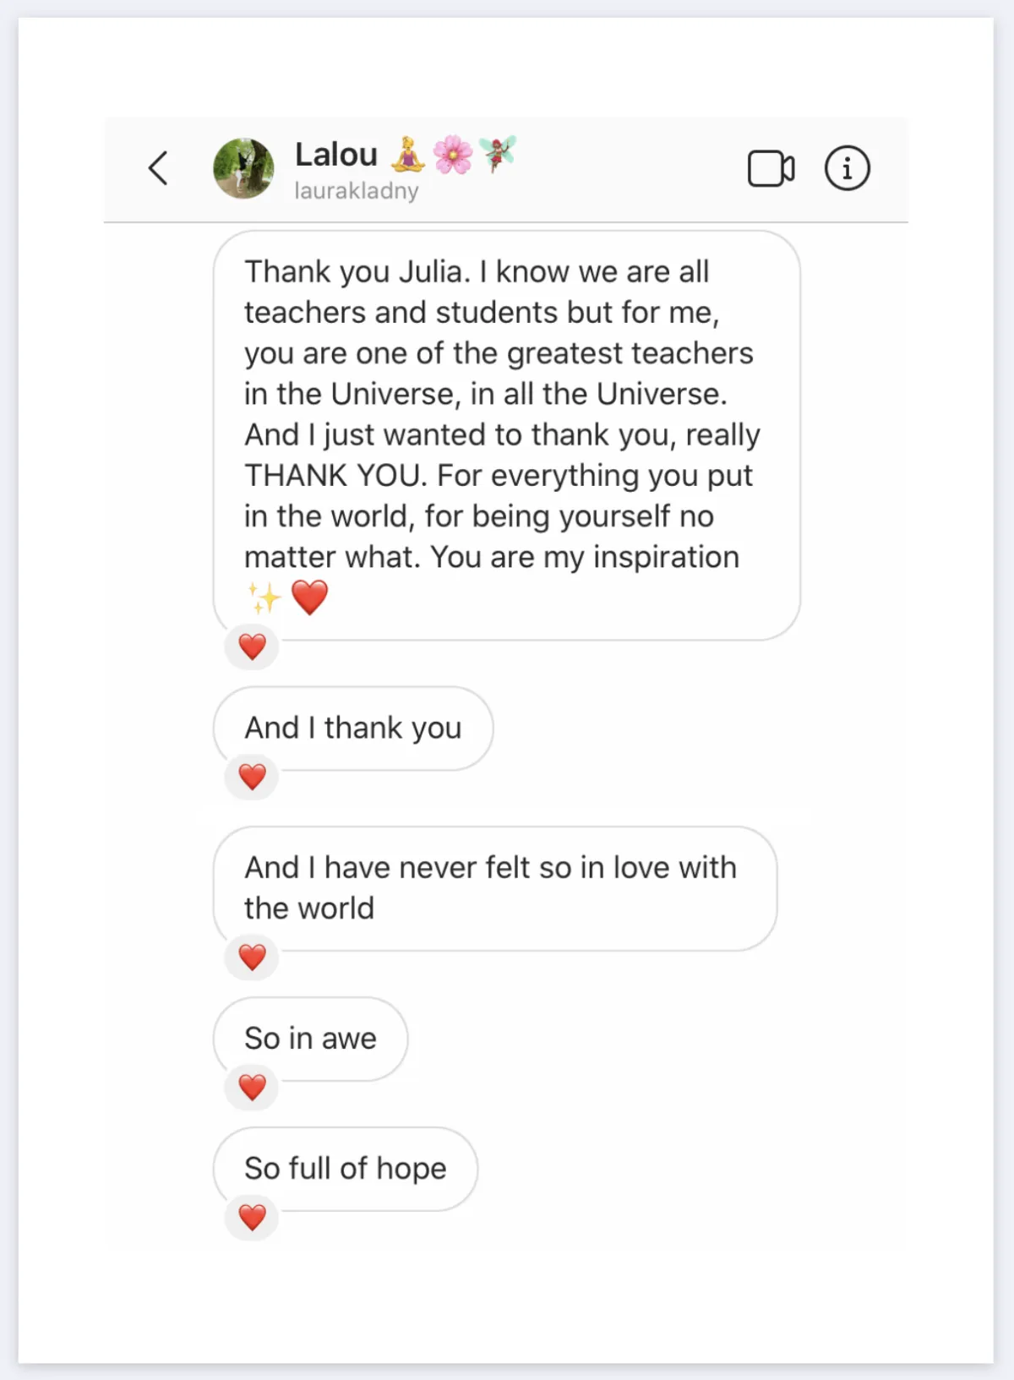Select the 'never felt so in love' message bubble

click(x=494, y=888)
